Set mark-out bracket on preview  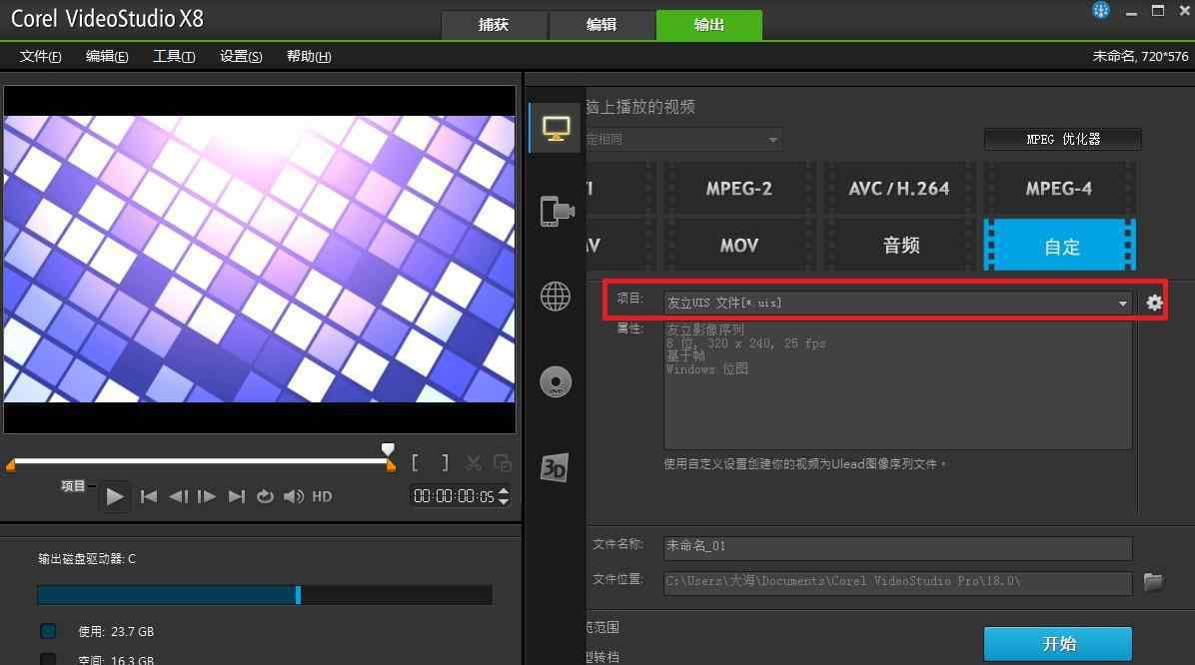click(445, 462)
